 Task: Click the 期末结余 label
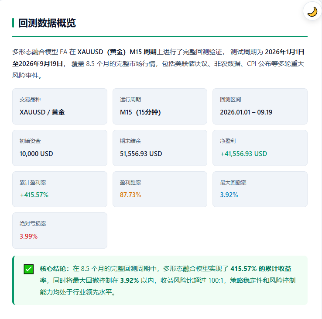(x=130, y=141)
